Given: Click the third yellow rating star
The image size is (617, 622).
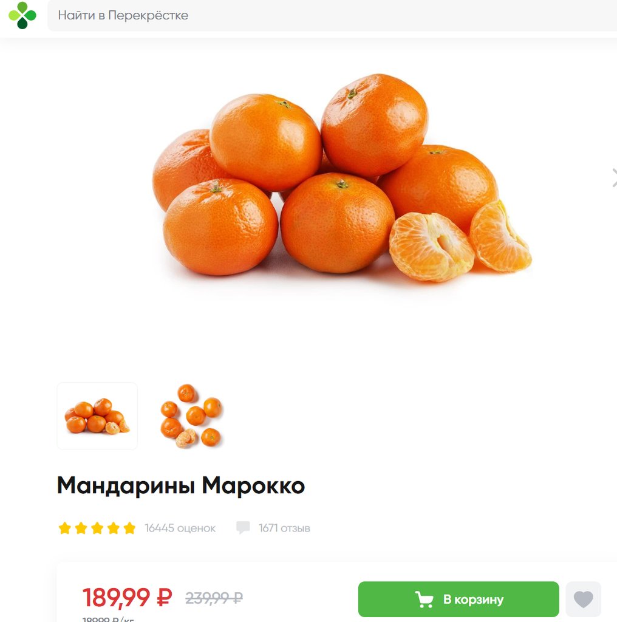Looking at the screenshot, I should click(97, 528).
